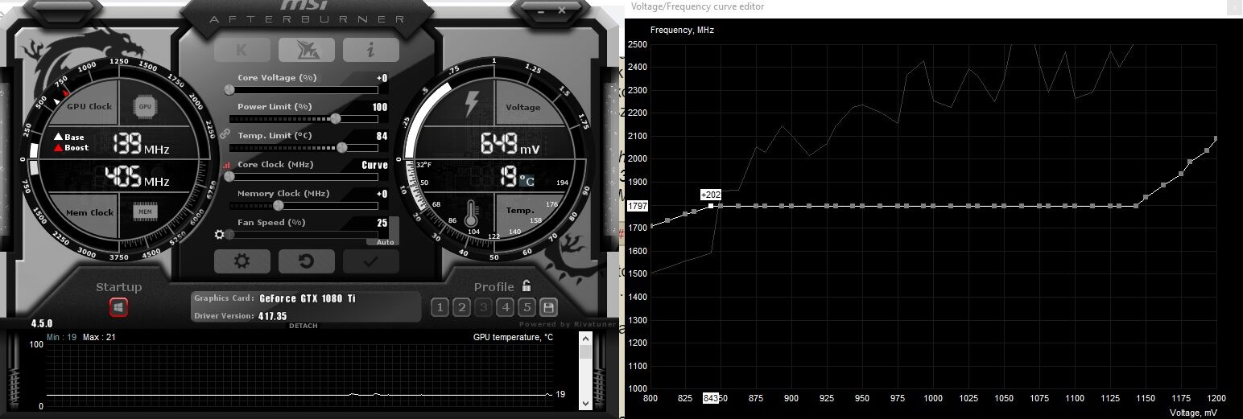
Task: Click the Core Voltage value +0
Action: click(382, 78)
